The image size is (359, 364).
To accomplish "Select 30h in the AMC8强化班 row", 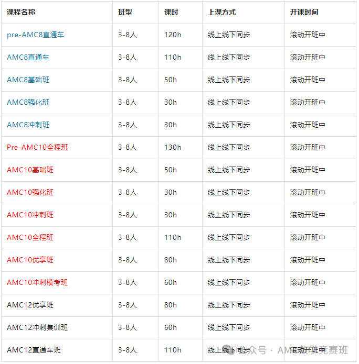I will tap(171, 102).
